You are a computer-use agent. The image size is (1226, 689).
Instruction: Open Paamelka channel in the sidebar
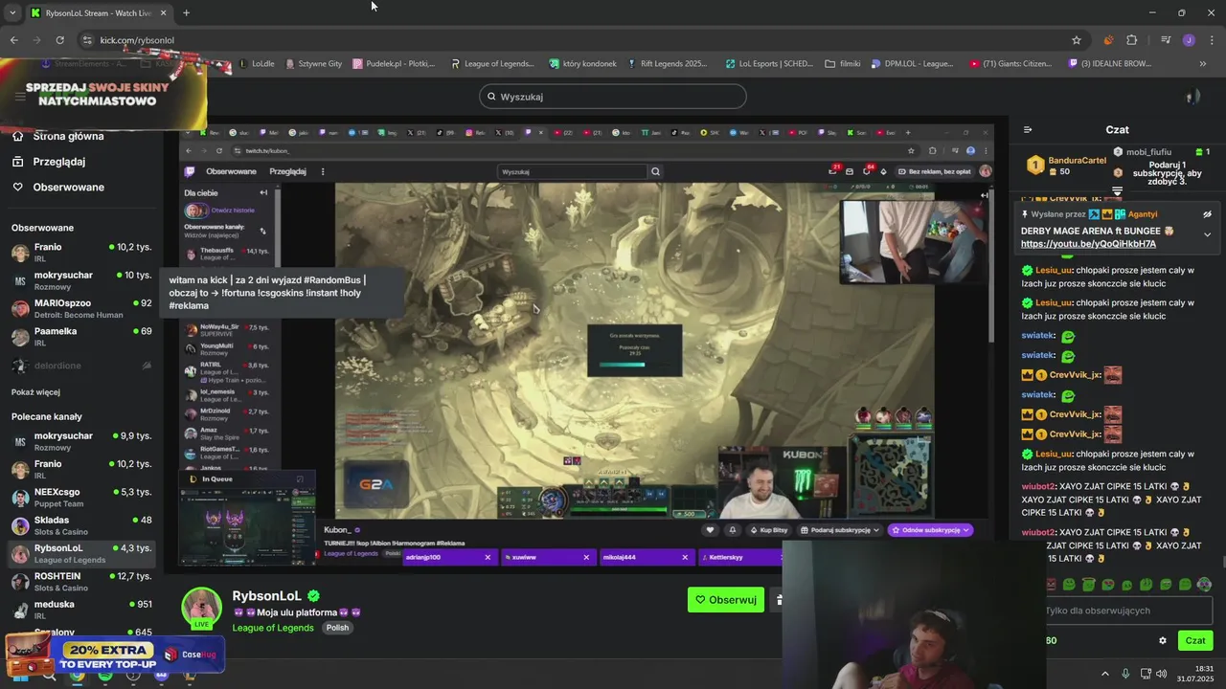coord(81,337)
